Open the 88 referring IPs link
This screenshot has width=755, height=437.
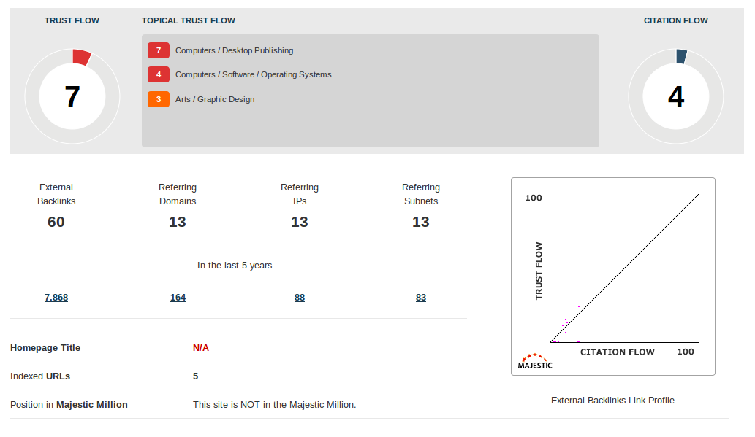[300, 298]
